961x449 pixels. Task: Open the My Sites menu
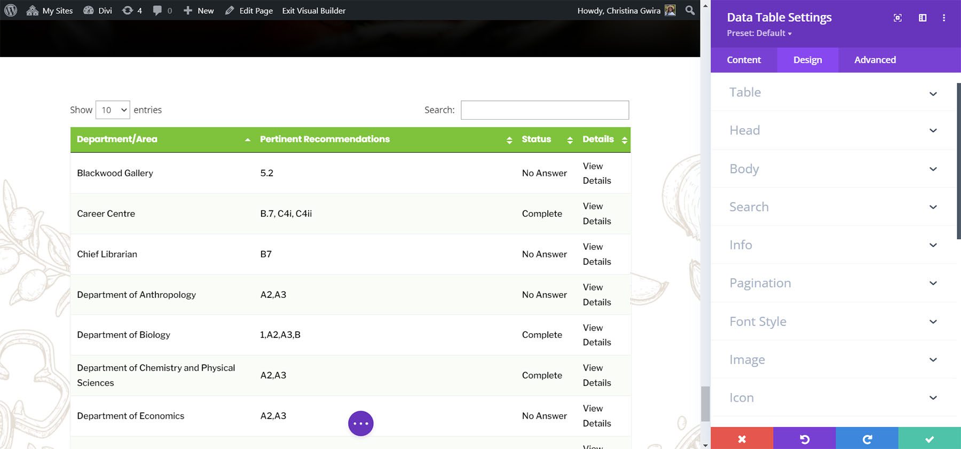[x=50, y=10]
